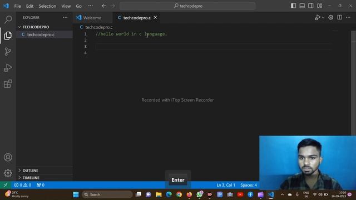Open the Selection menu
The width and height of the screenshot is (356, 200).
click(47, 6)
